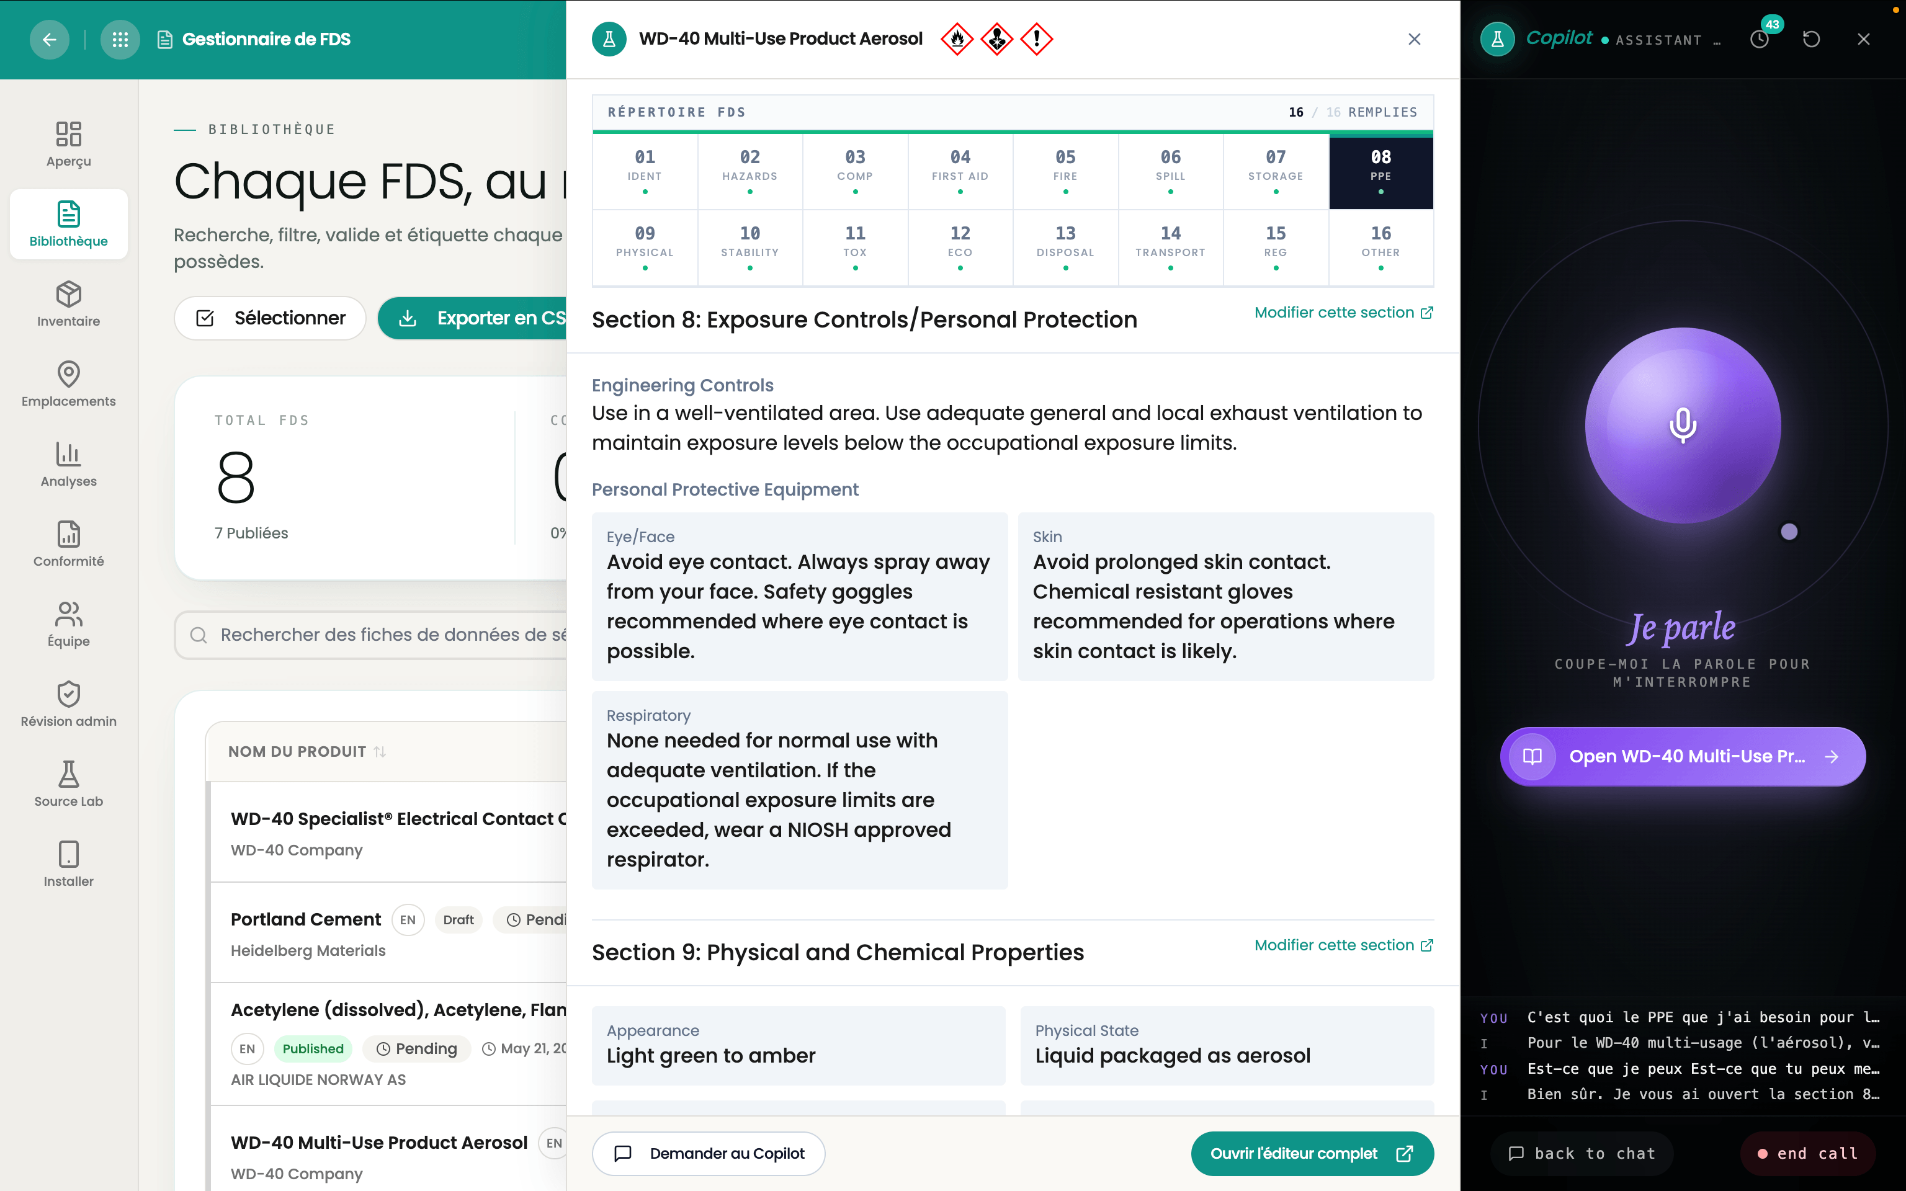Jump to section 02 Hazards
Viewport: 1906px width, 1191px height.
point(749,172)
